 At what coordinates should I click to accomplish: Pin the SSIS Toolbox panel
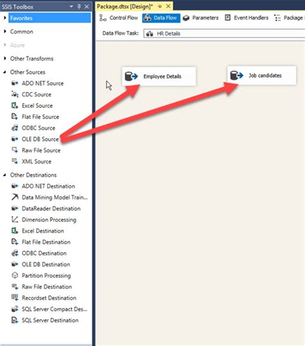pos(79,6)
